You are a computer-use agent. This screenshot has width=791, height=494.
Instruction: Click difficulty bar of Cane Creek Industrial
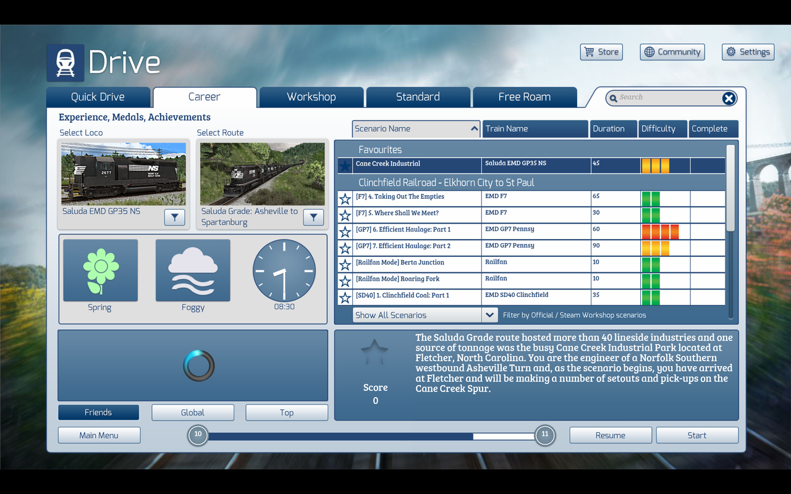click(655, 165)
